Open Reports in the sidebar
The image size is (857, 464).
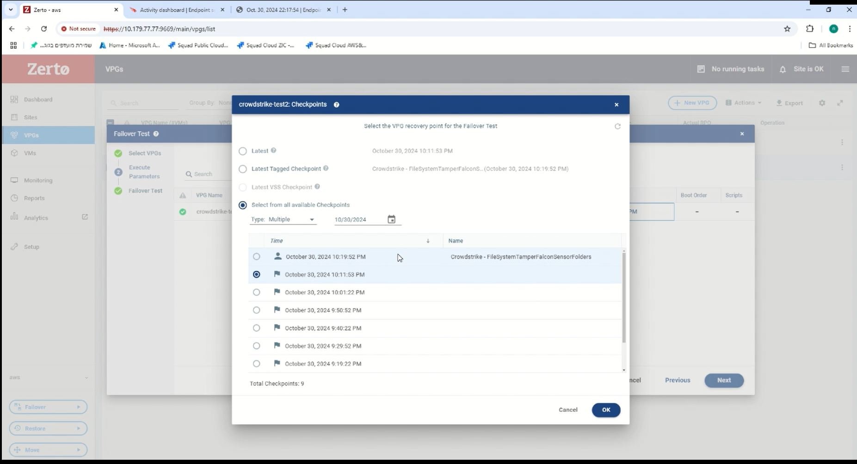[34, 198]
